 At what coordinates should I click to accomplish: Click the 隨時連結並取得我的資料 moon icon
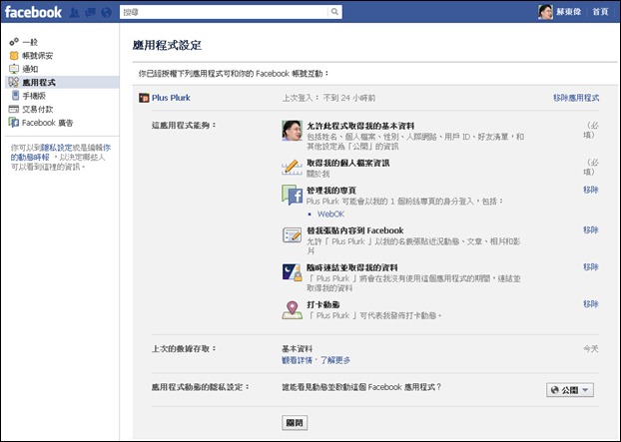(x=293, y=272)
